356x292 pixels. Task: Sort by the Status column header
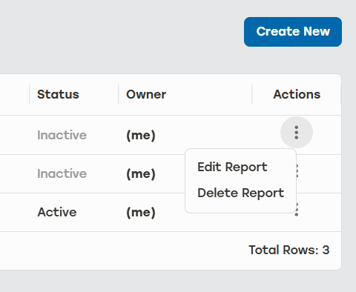(x=58, y=94)
